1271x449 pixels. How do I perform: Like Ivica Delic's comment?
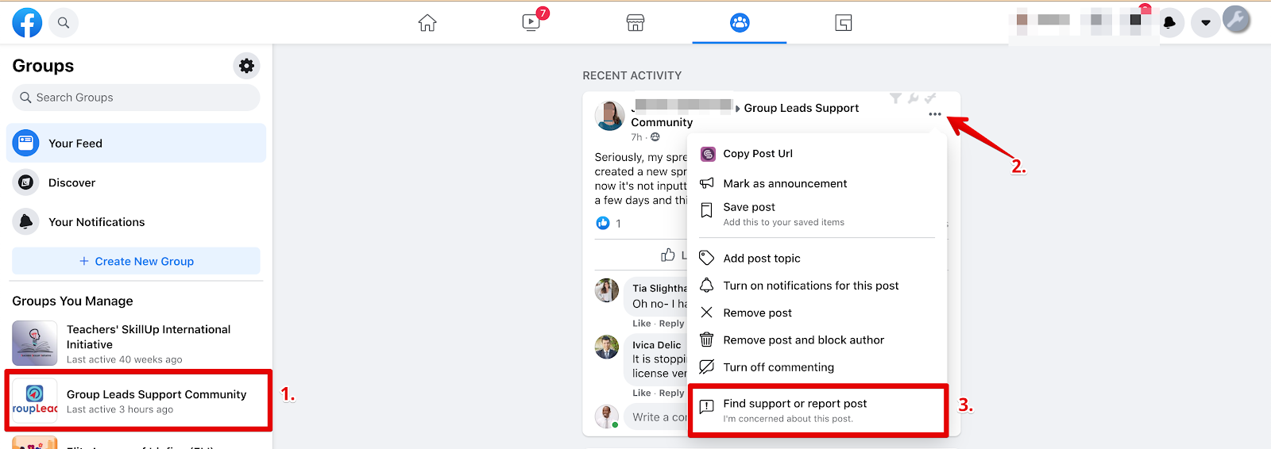pos(641,393)
